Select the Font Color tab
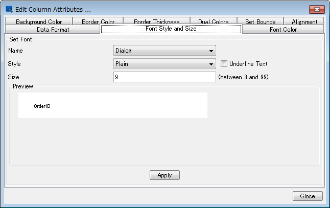Screen dimensions: 330x208 (283, 29)
